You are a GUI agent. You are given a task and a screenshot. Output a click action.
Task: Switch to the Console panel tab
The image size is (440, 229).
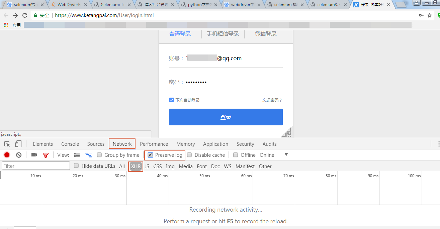(70, 144)
